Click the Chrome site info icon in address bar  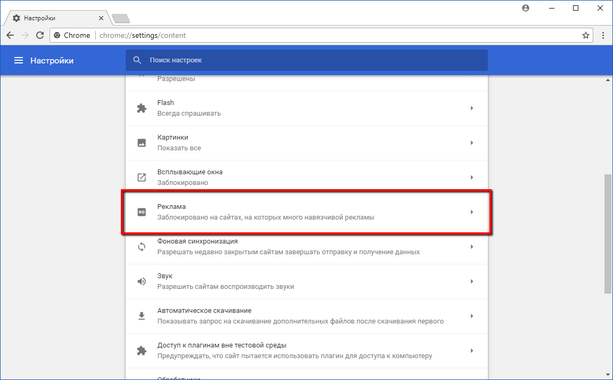57,35
